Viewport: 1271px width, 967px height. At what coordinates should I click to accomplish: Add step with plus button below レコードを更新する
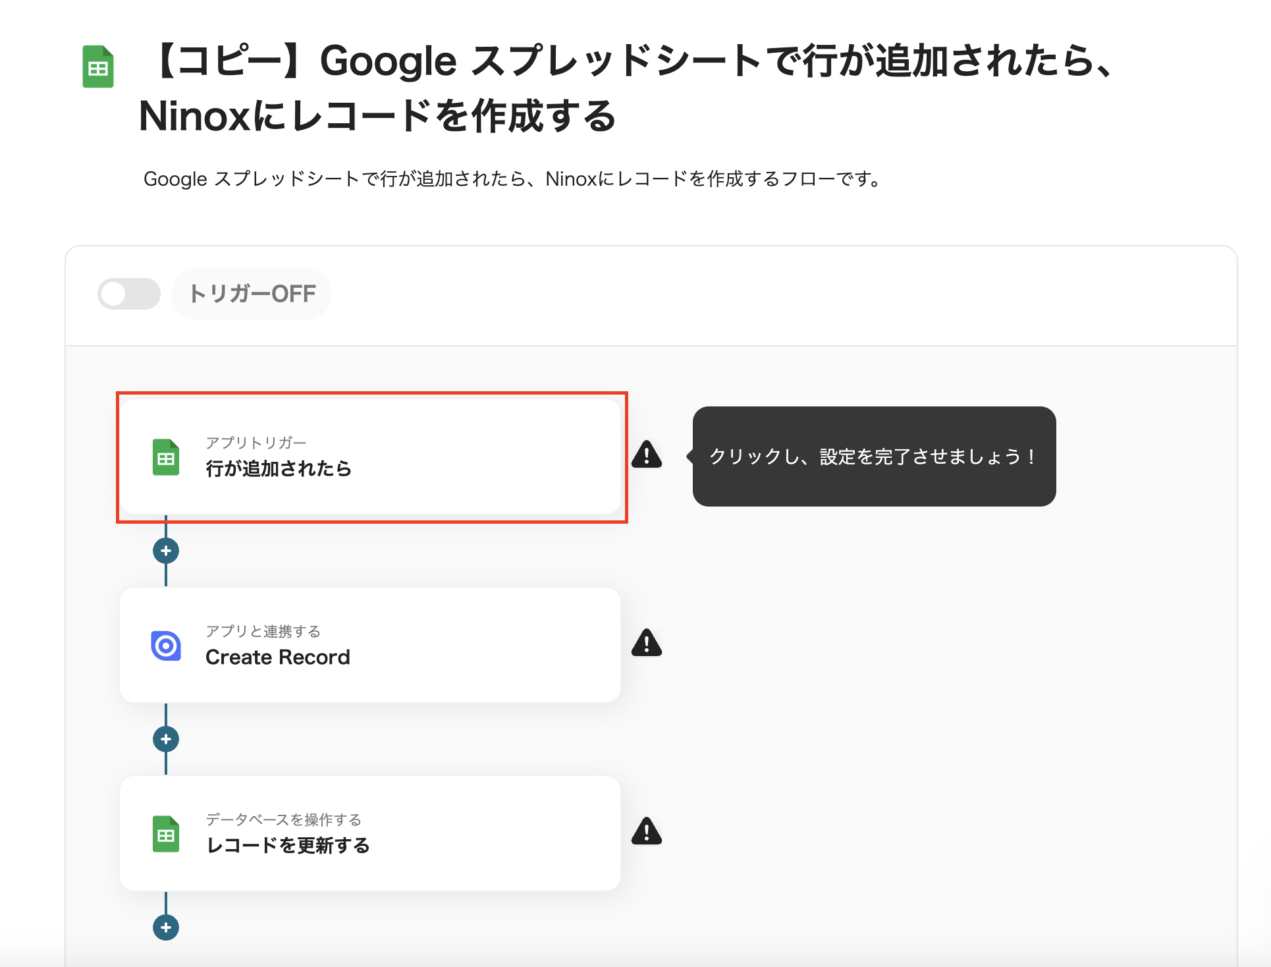click(166, 927)
